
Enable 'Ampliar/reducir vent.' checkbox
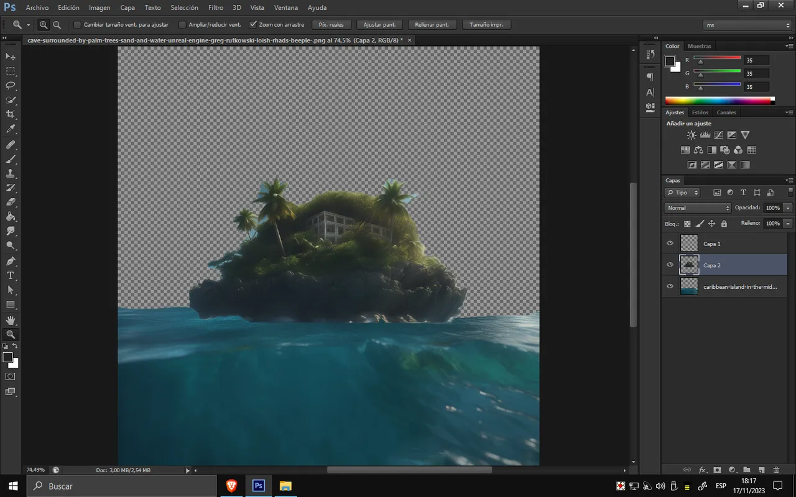182,25
